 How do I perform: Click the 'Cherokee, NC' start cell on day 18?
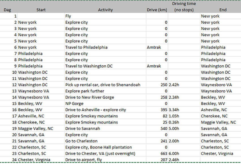point(41,122)
